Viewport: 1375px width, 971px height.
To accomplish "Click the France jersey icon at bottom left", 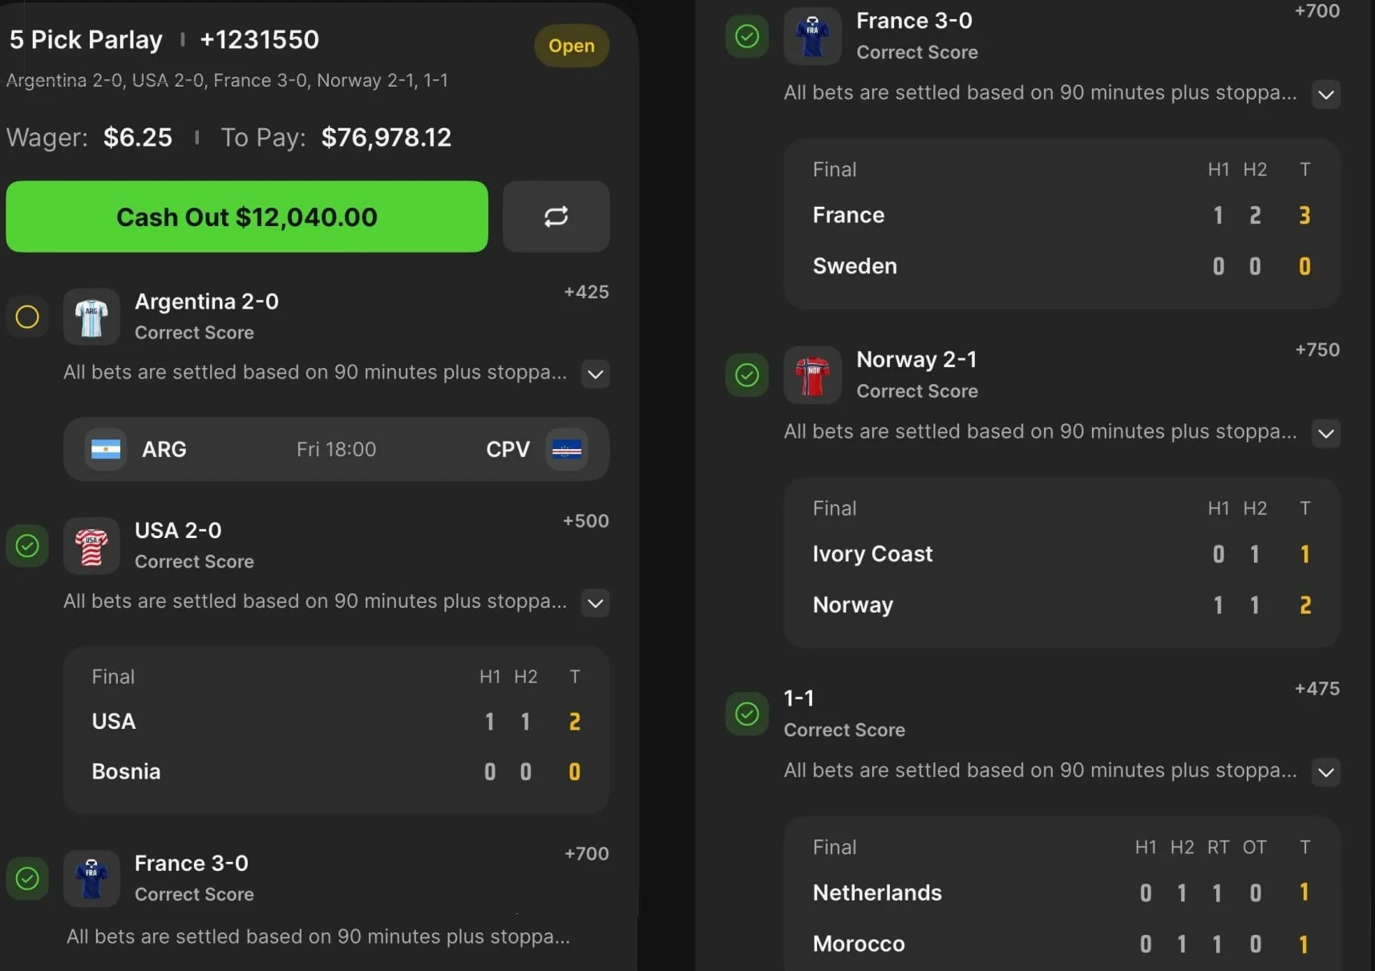I will (x=91, y=879).
